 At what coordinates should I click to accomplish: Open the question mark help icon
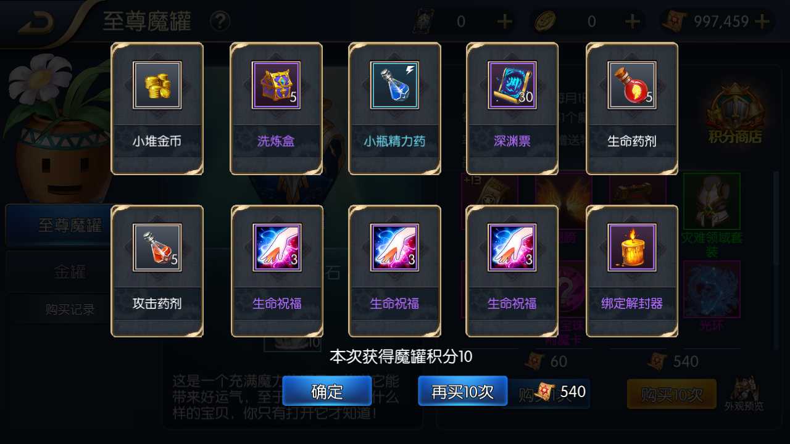(220, 22)
